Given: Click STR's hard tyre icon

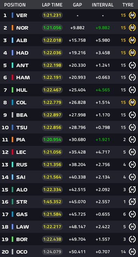Looking at the screenshot, I should 132,202.
